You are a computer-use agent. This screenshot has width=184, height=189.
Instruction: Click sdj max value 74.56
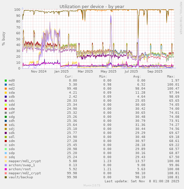point(174,129)
